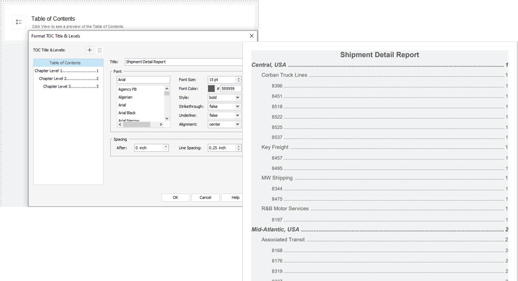
Task: Click the OK button
Action: tap(175, 197)
